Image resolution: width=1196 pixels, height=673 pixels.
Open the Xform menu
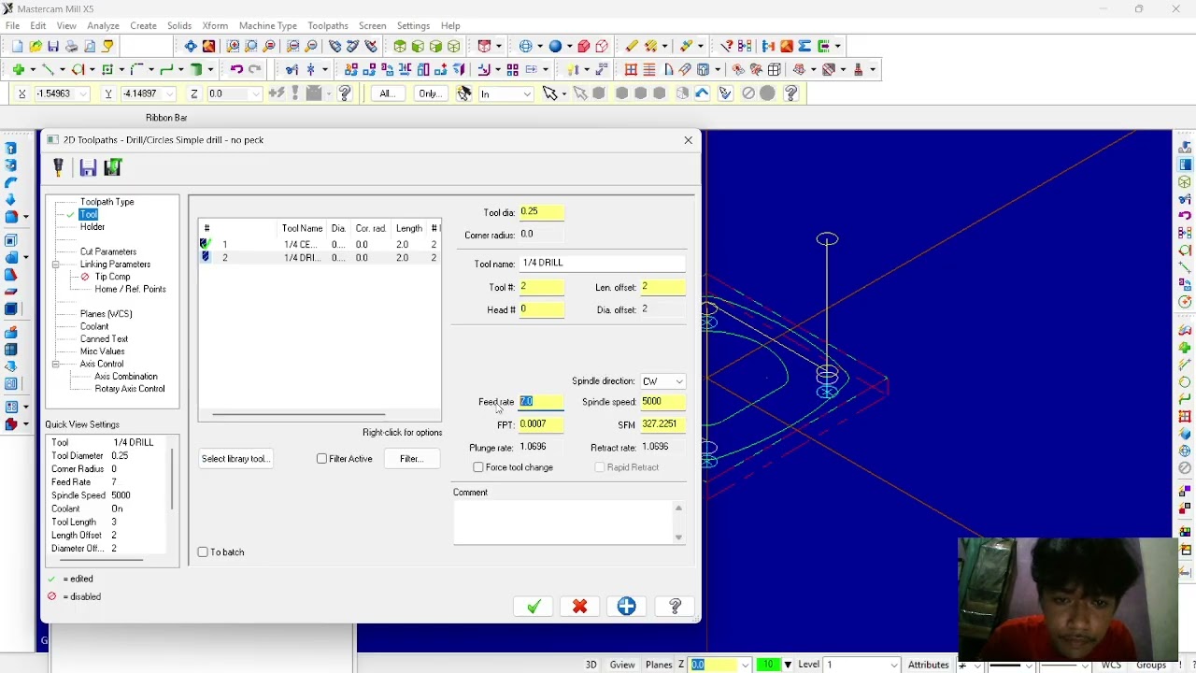click(x=215, y=25)
